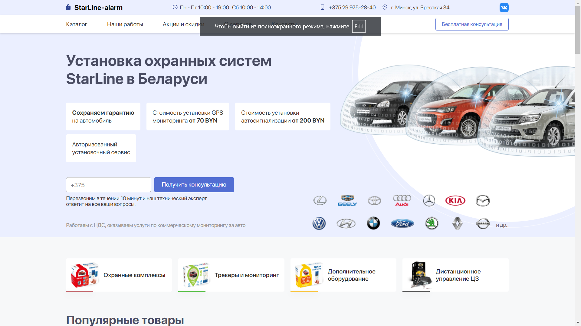Focus the +375 phone input field
Viewport: 581px width, 326px height.
(x=109, y=185)
